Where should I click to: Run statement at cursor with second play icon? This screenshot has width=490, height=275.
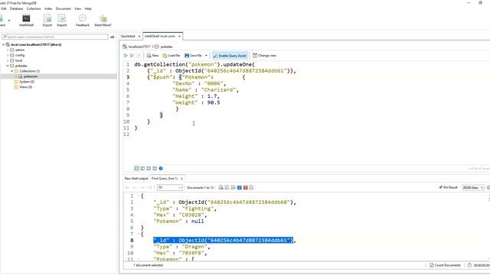click(132, 56)
